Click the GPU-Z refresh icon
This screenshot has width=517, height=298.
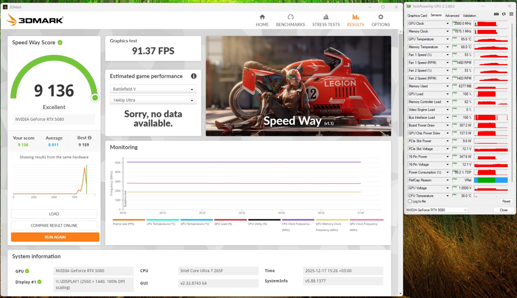coord(504,14)
